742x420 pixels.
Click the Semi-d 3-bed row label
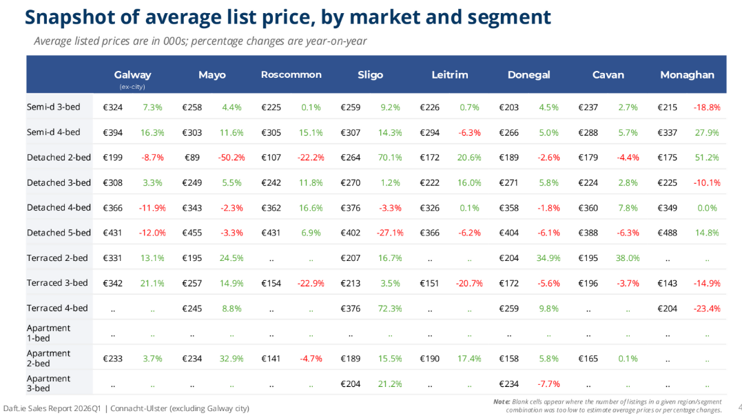tap(54, 107)
